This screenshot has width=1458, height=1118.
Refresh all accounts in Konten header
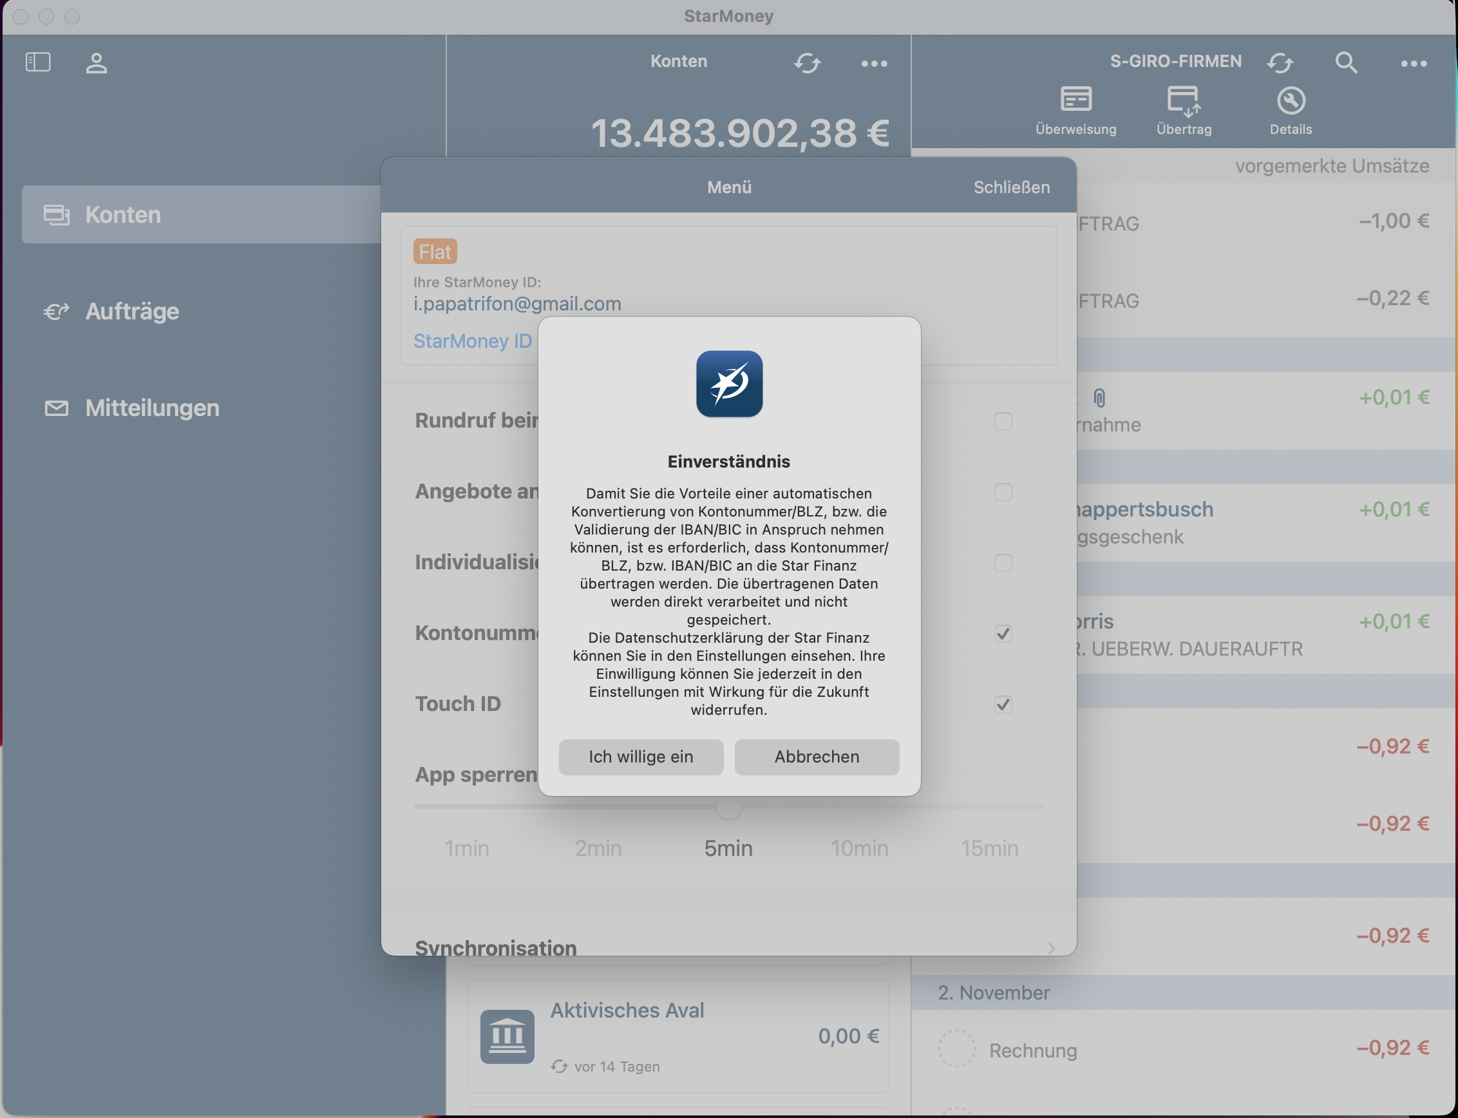tap(807, 63)
